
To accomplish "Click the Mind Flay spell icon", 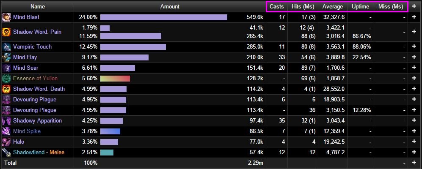I will [6, 57].
